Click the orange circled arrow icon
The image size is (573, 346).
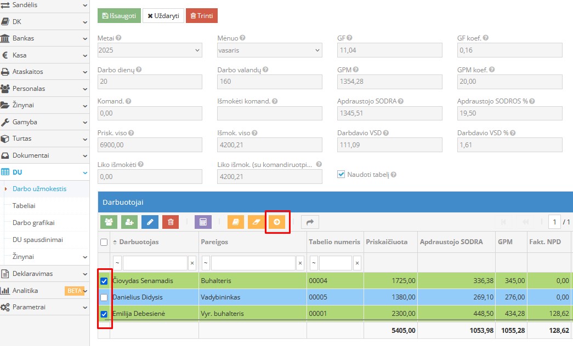(x=277, y=222)
